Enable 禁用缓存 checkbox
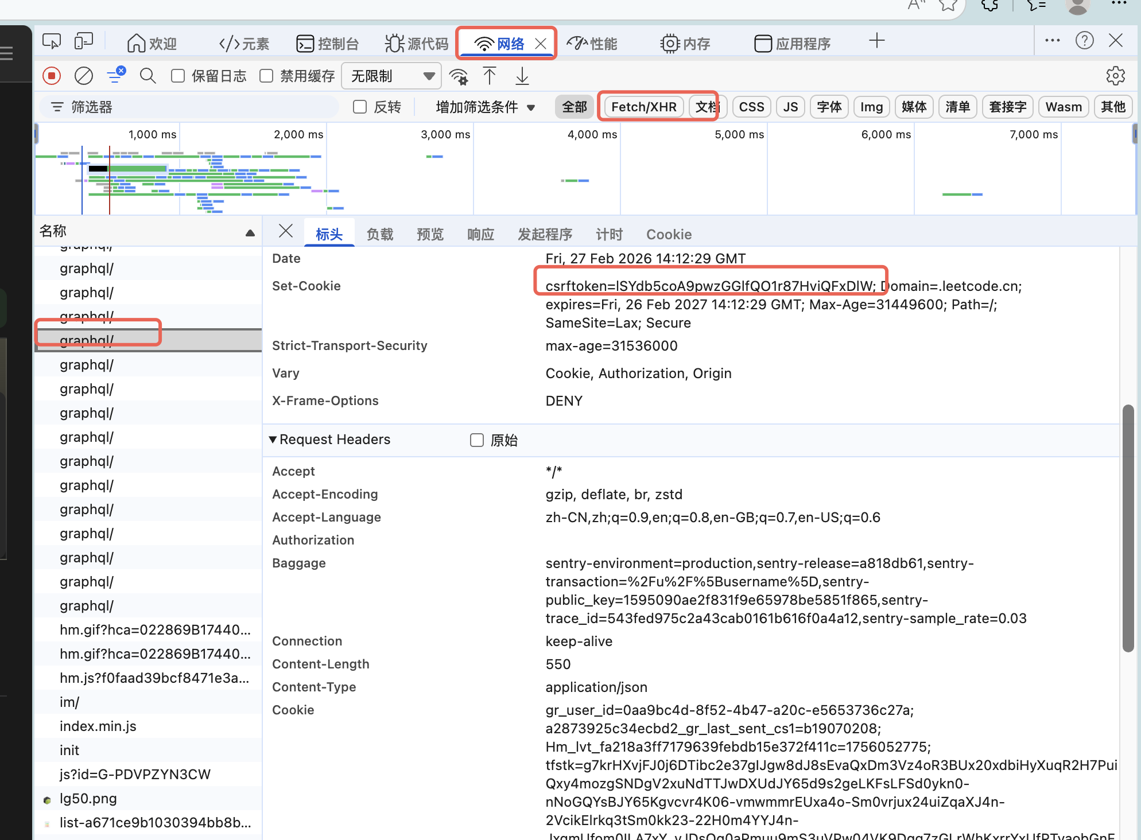1141x840 pixels. (266, 75)
